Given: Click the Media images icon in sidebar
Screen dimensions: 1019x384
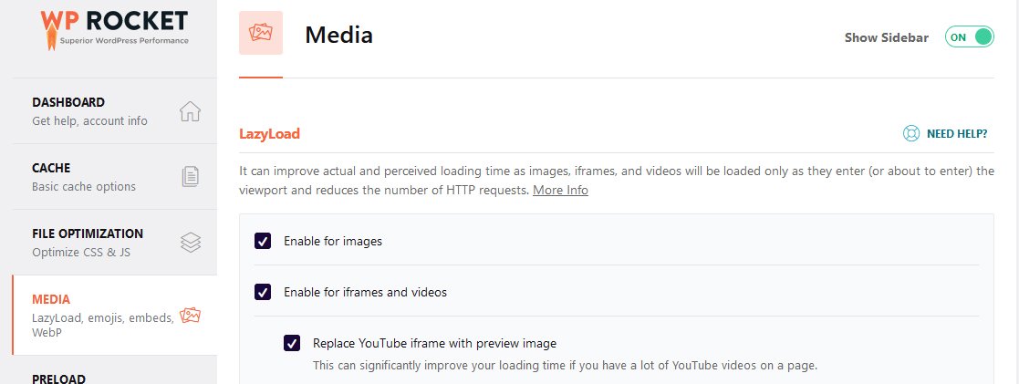Looking at the screenshot, I should (x=190, y=316).
